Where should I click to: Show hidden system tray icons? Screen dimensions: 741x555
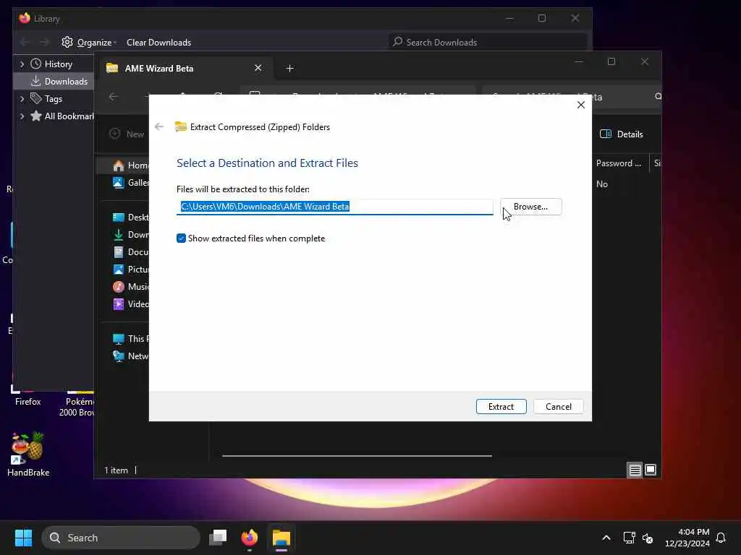click(x=606, y=538)
